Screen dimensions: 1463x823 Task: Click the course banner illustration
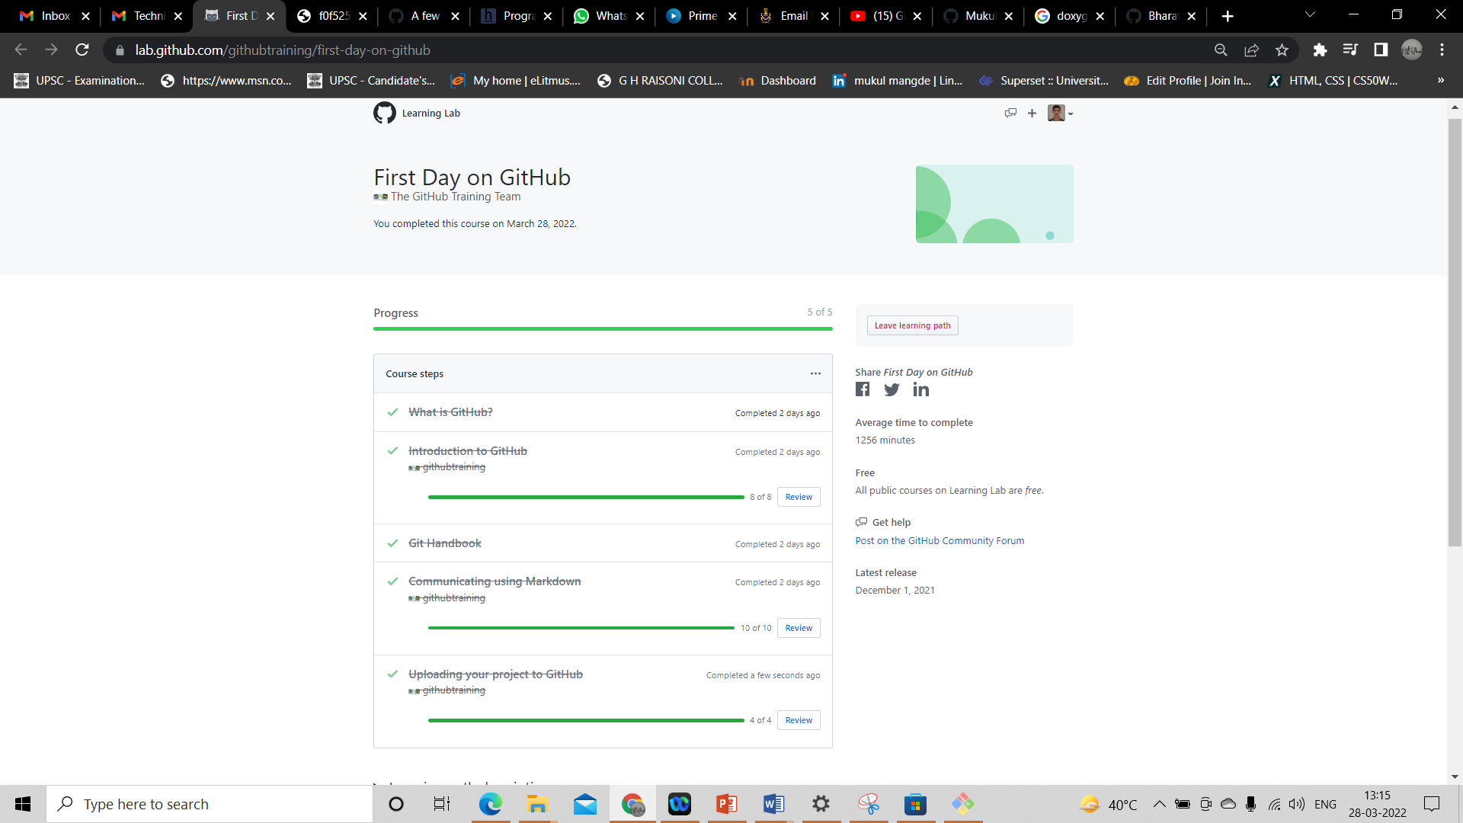click(x=994, y=204)
